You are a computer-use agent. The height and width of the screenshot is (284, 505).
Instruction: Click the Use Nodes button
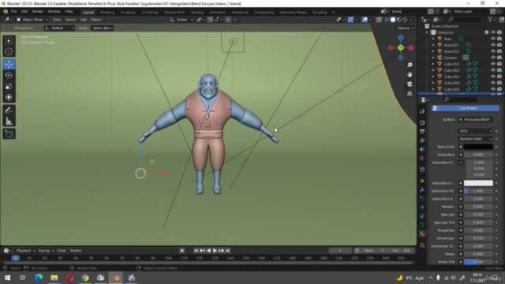[x=466, y=109]
